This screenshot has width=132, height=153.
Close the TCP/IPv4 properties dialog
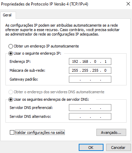128,4
